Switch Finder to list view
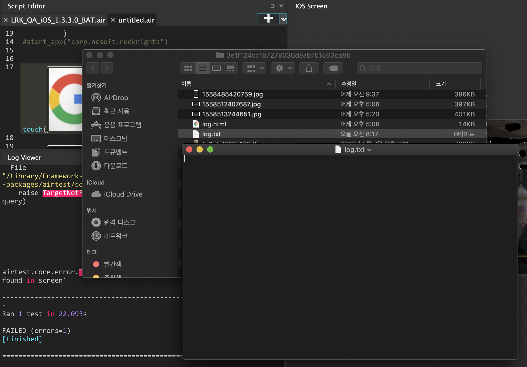This screenshot has height=367, width=527. 202,68
